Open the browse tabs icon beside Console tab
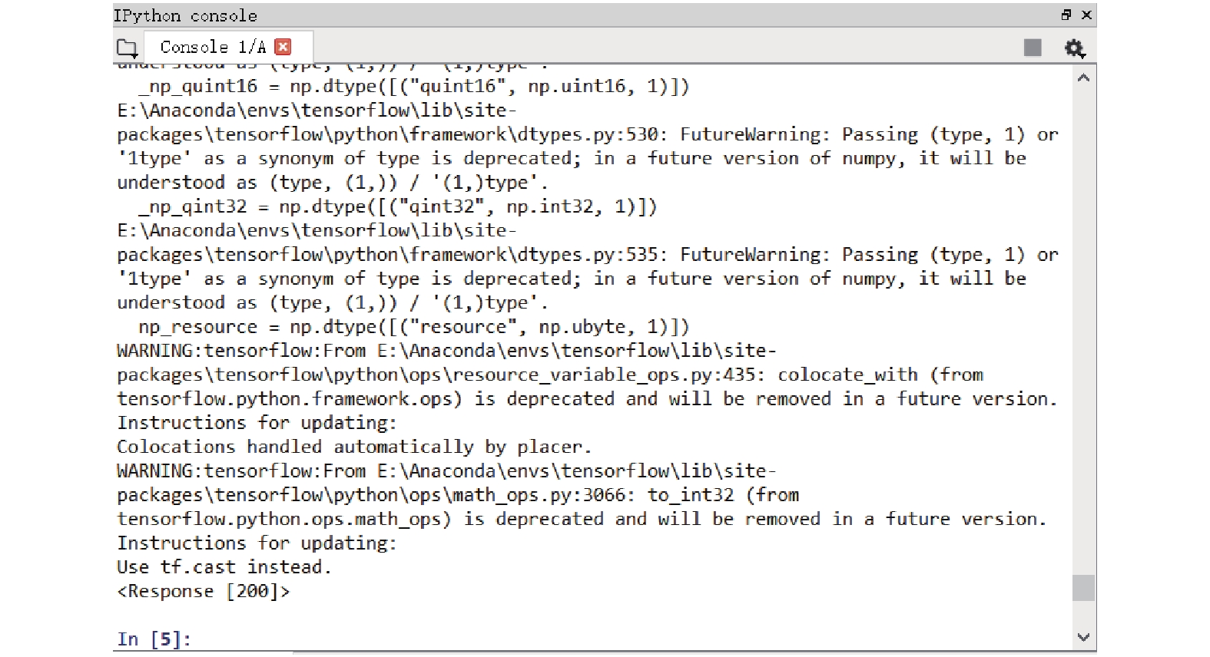The height and width of the screenshot is (657, 1210). click(x=127, y=48)
